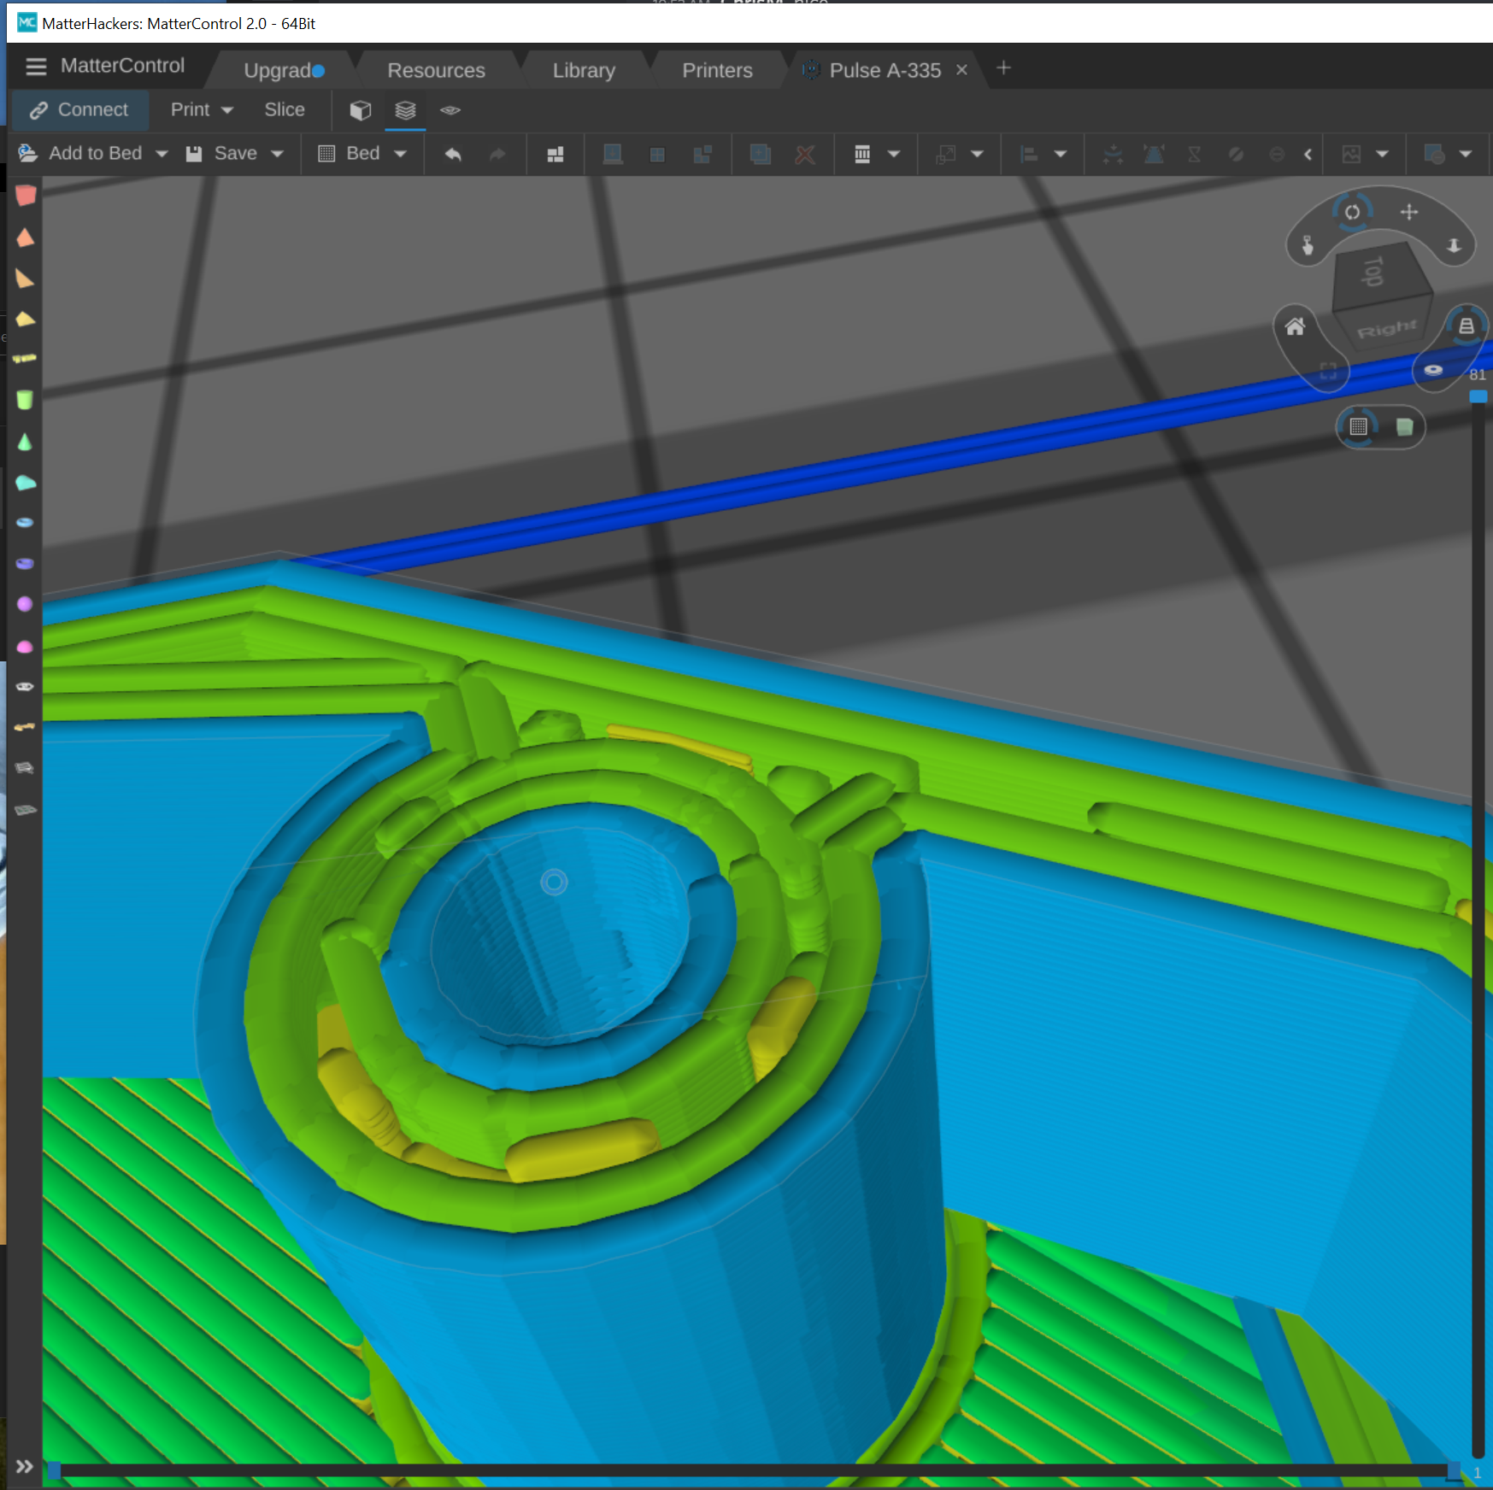Click the Undo arrow icon
Viewport: 1493px width, 1490px height.
[x=453, y=155]
